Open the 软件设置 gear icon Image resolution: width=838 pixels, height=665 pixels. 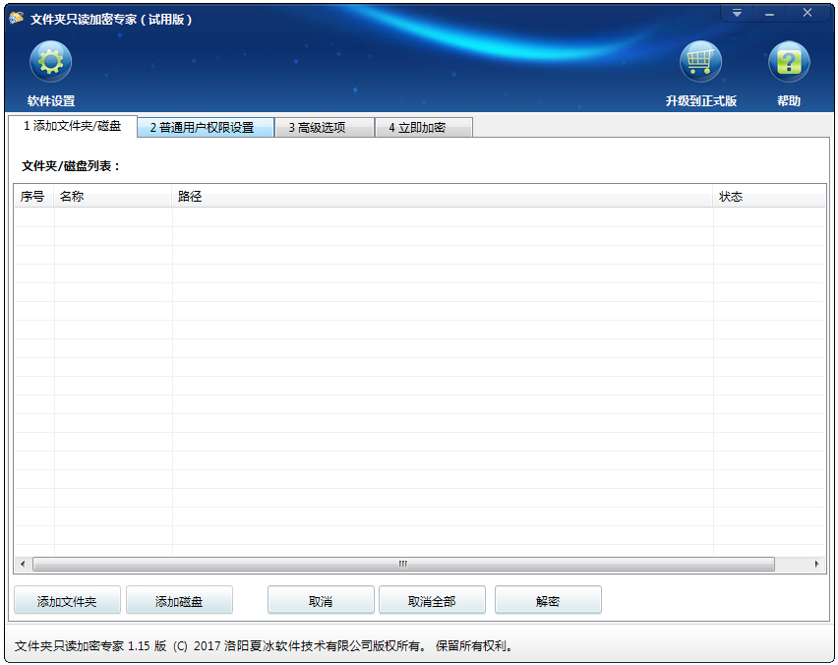pos(51,61)
